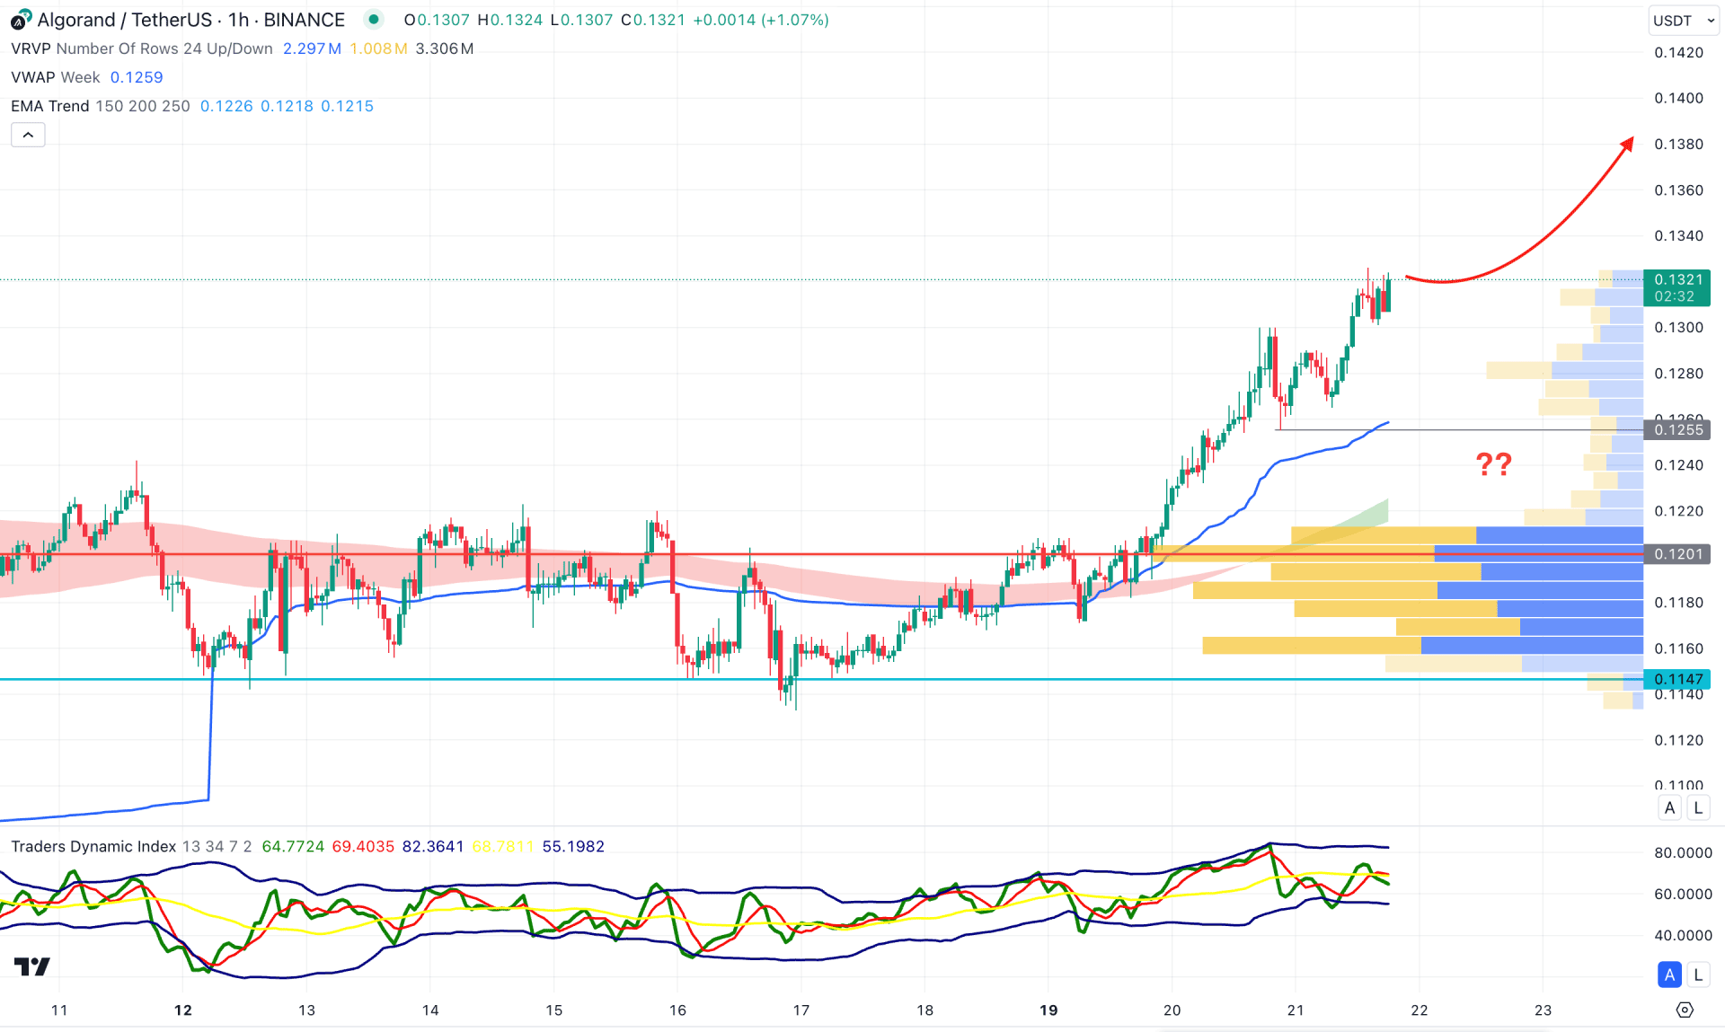Viewport: 1725px width, 1032px height.
Task: Click the current price label 0.1321
Action: [1676, 287]
